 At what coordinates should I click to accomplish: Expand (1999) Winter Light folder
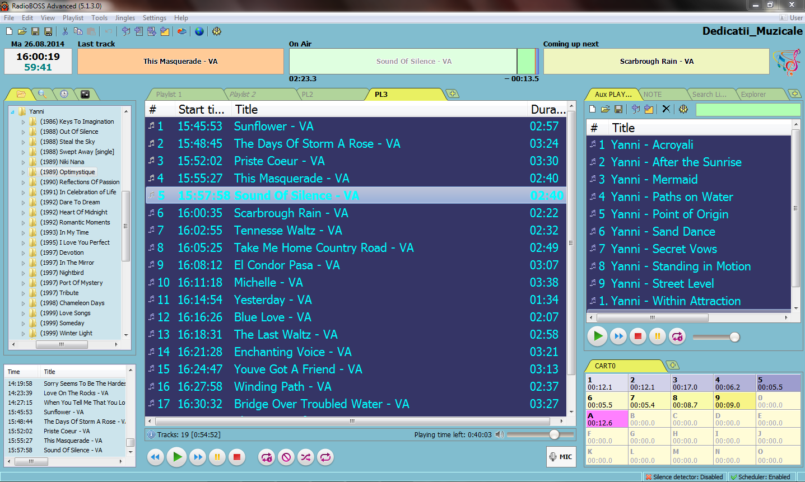(23, 333)
